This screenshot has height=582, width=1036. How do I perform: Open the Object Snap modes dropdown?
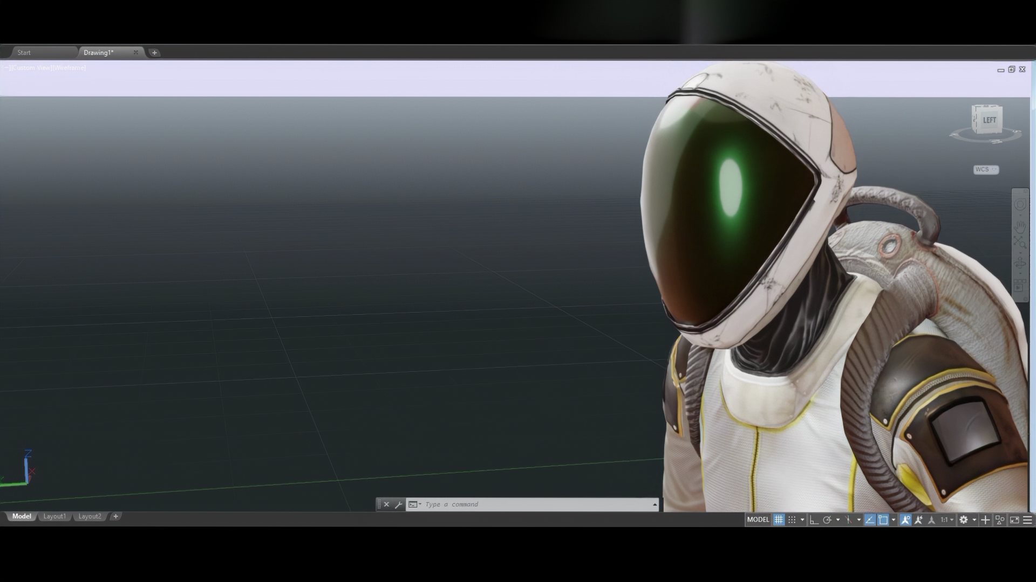pos(894,519)
